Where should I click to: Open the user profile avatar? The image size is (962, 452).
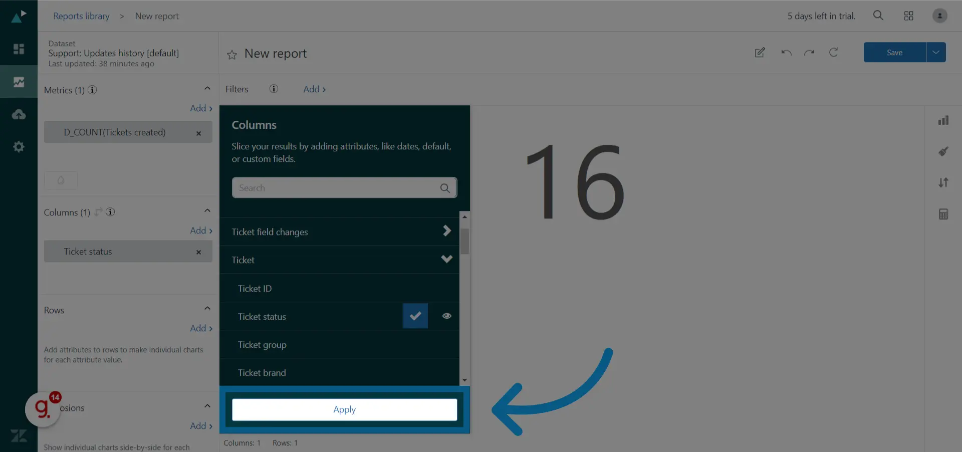(x=939, y=16)
